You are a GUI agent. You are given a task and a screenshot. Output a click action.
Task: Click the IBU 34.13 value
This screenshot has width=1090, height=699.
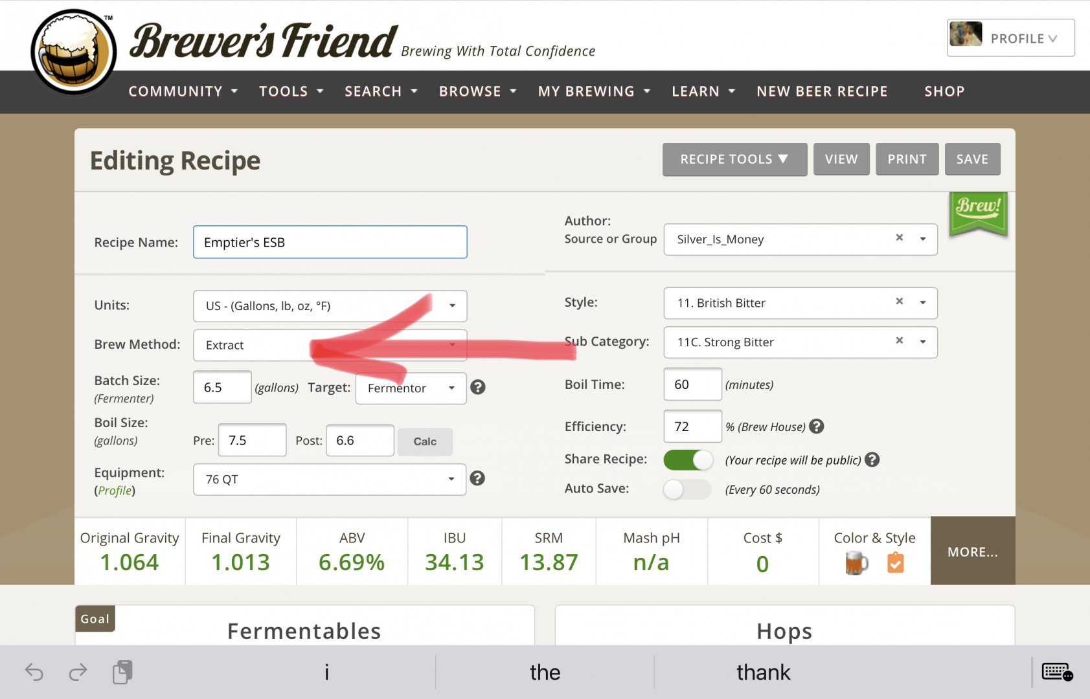[455, 562]
